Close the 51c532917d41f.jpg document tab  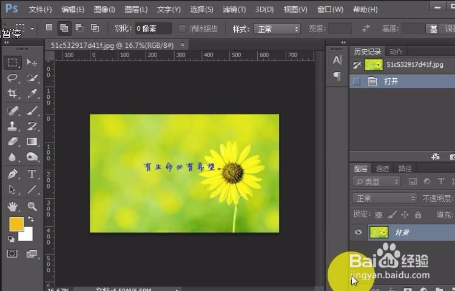183,45
